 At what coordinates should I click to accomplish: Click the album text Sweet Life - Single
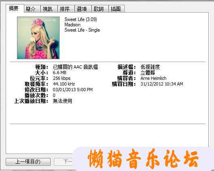click(x=82, y=30)
